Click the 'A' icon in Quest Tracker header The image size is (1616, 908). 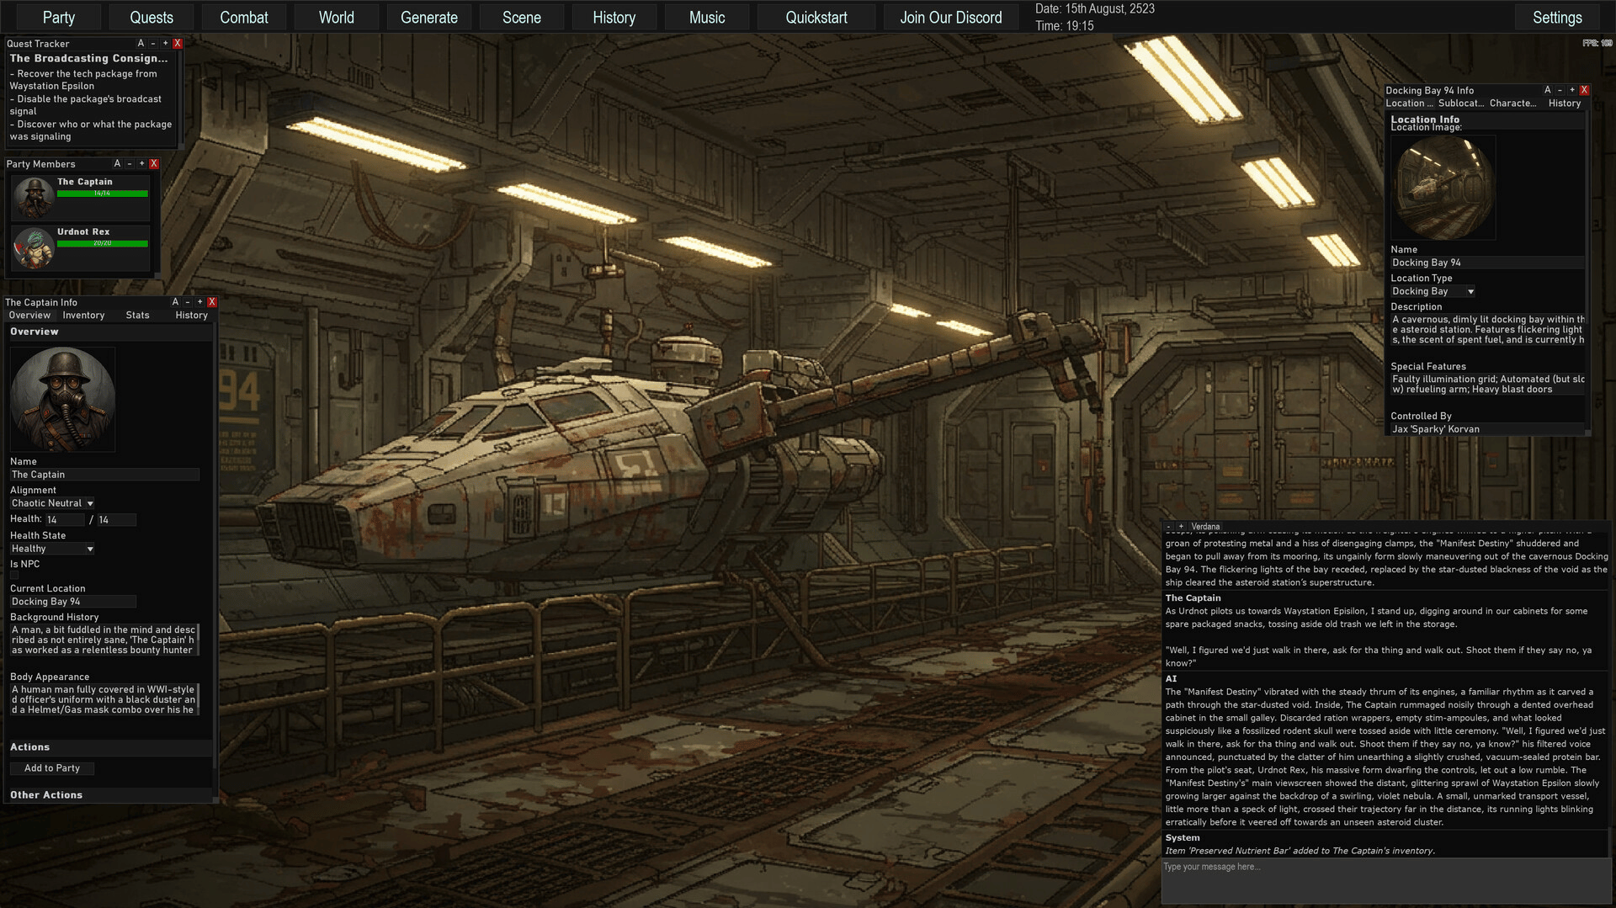(x=141, y=43)
